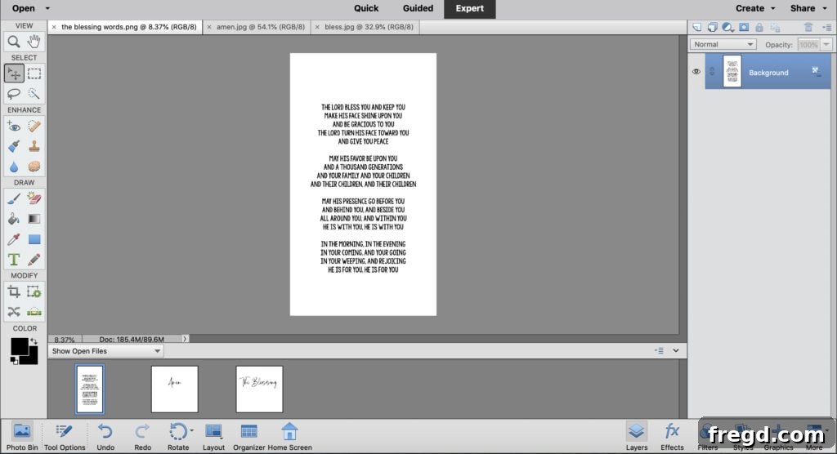The width and height of the screenshot is (837, 454).
Task: Add a layer mask icon
Action: [x=744, y=27]
